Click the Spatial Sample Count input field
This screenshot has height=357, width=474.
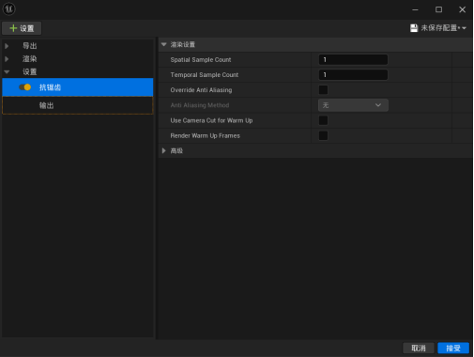pyautogui.click(x=353, y=59)
